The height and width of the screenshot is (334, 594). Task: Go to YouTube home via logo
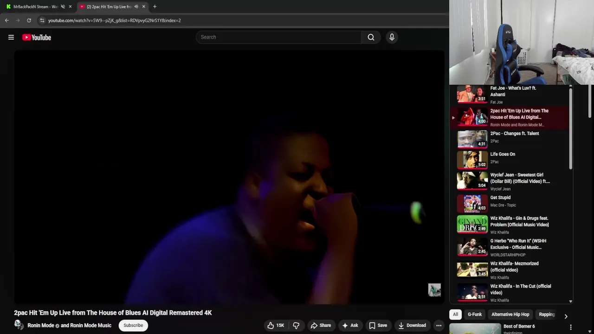[37, 37]
